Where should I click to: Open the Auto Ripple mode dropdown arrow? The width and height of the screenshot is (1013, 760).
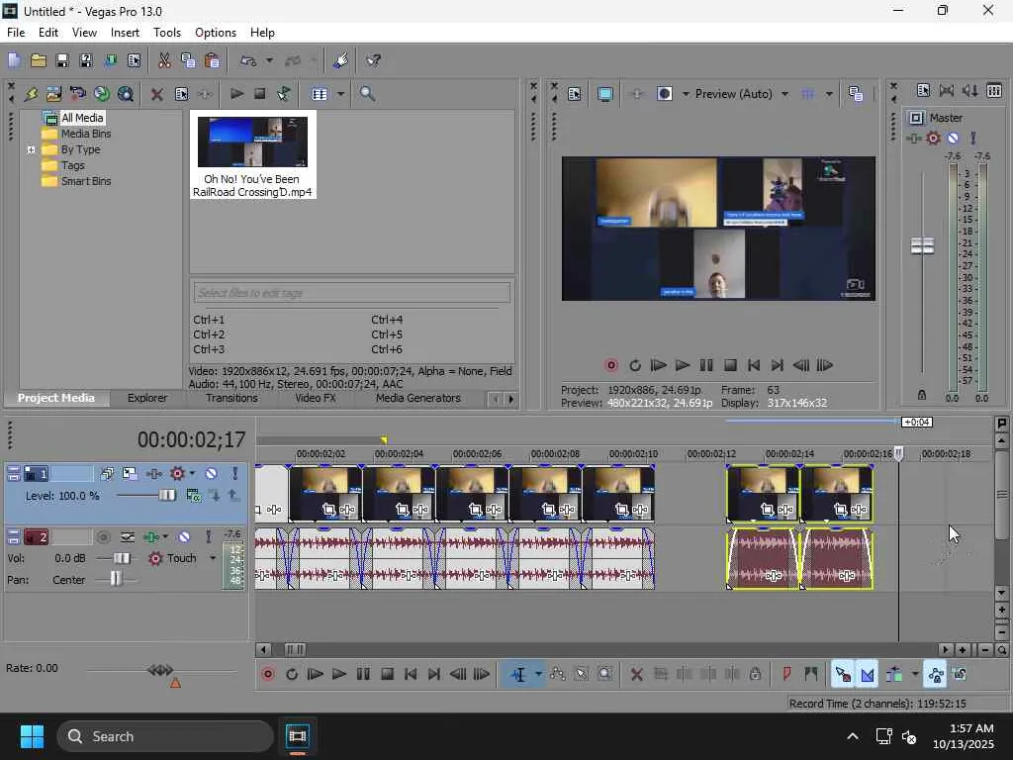[x=915, y=675]
